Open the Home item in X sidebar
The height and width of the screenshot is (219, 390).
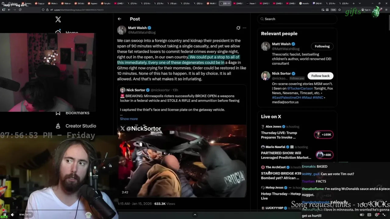pos(72,33)
